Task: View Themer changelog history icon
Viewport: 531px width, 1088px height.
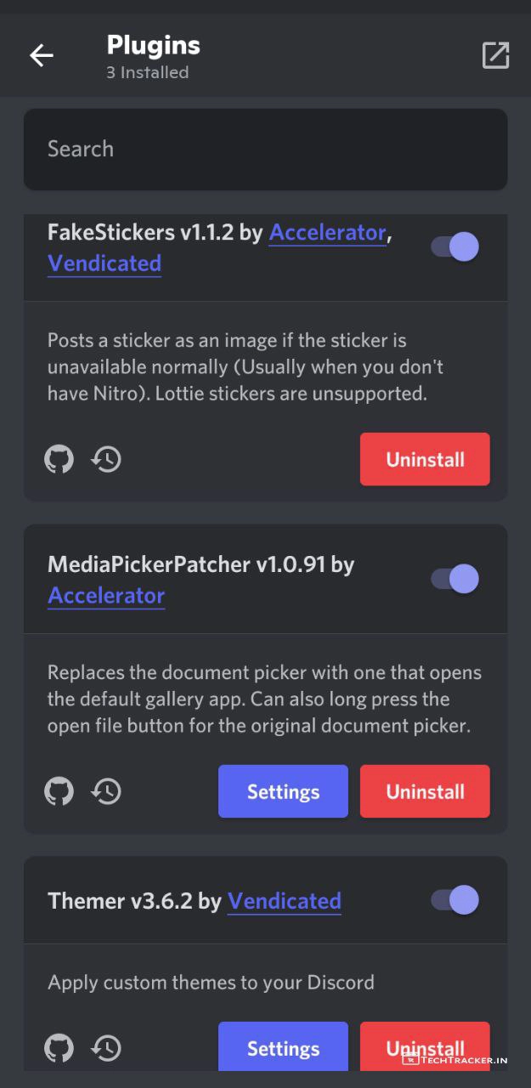Action: [107, 1048]
